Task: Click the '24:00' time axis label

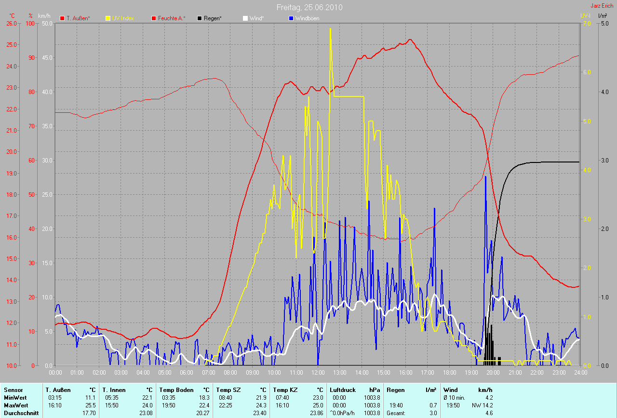Action: [x=580, y=372]
